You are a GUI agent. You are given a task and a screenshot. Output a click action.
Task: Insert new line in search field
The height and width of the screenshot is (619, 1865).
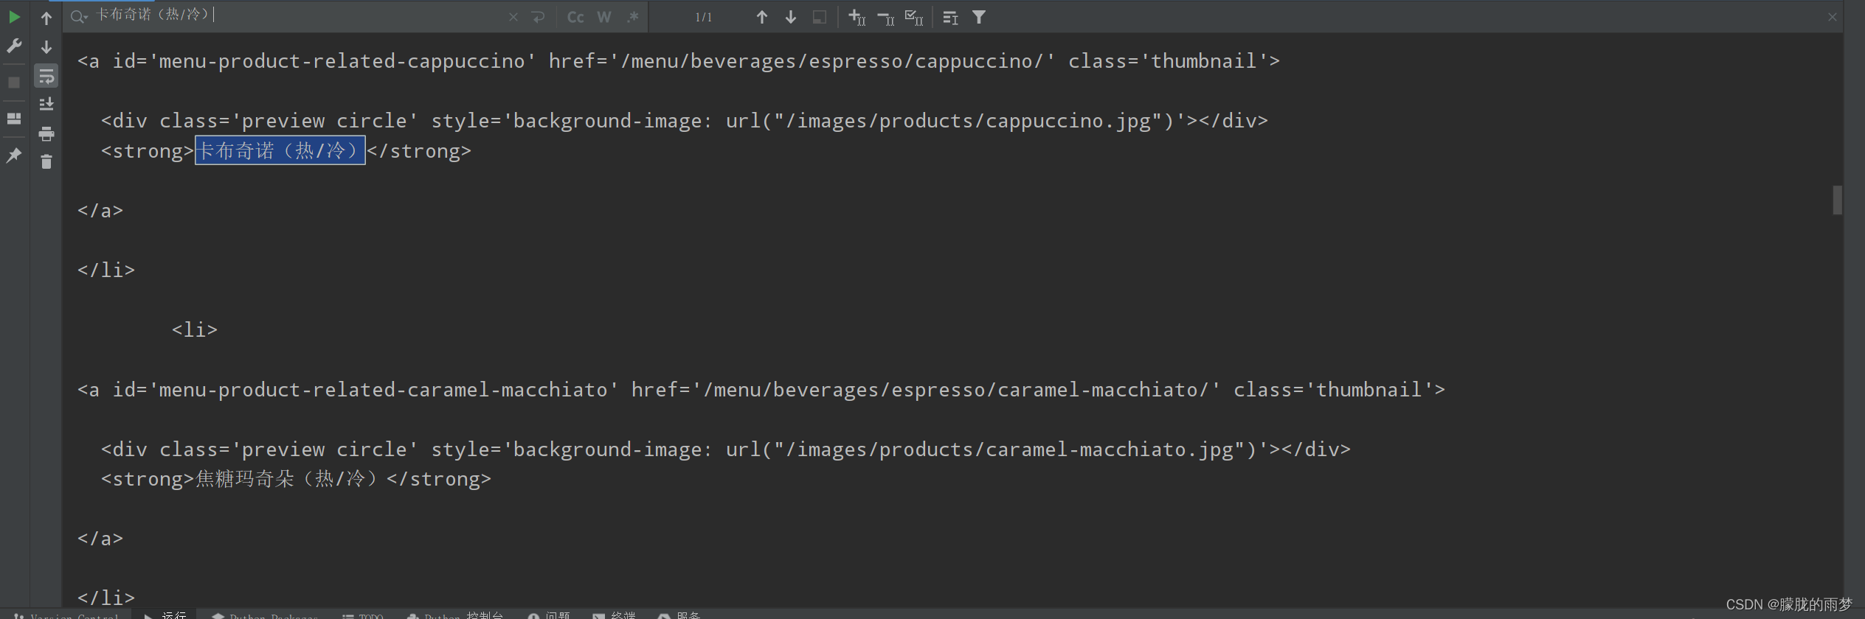539,17
